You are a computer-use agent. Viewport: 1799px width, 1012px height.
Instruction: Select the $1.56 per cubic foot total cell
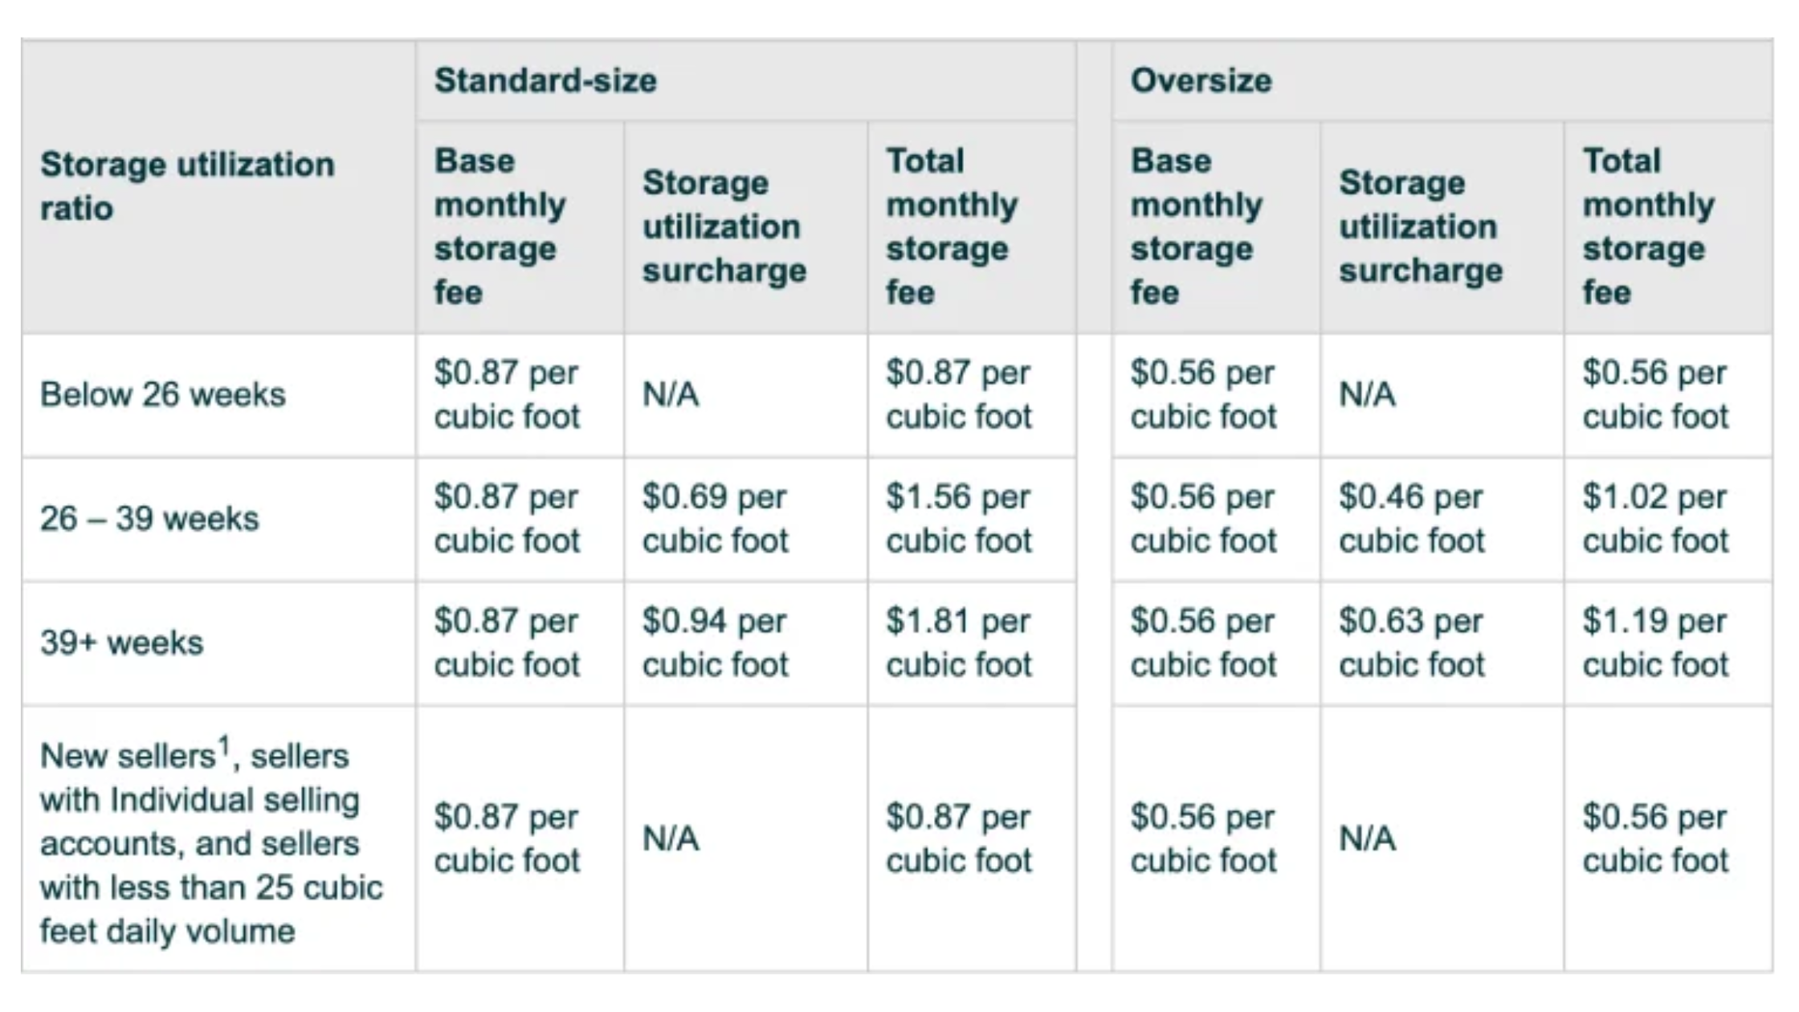pyautogui.click(x=959, y=519)
